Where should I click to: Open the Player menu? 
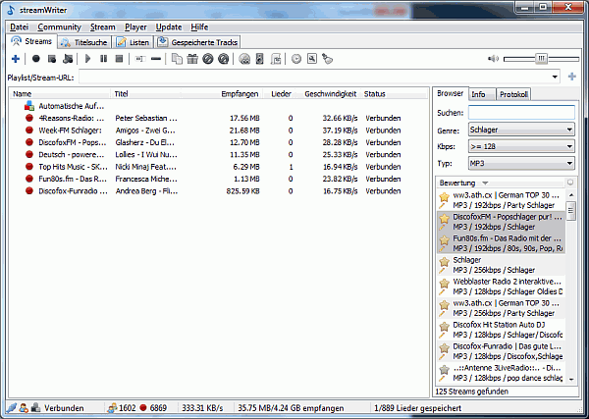pos(135,27)
